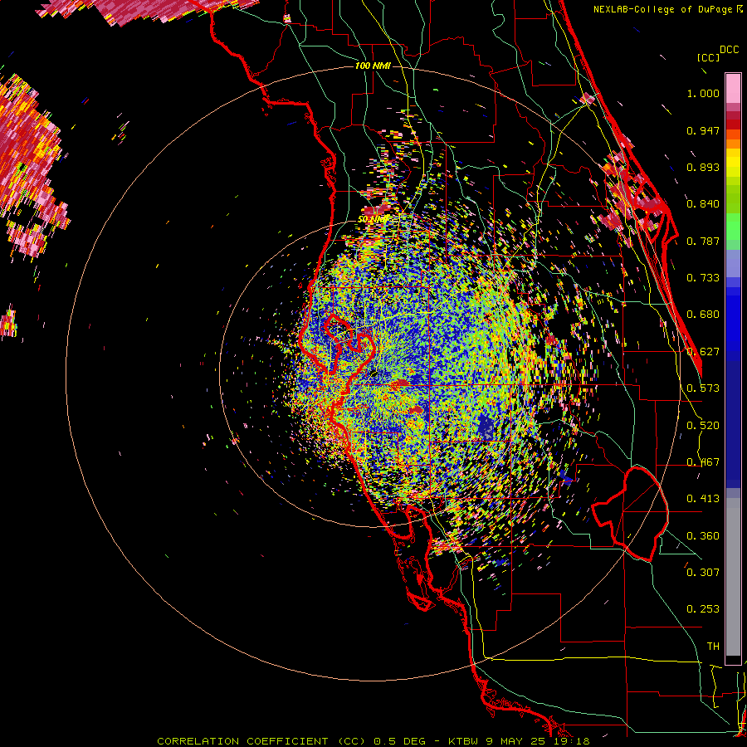Choose the 0.307 legend value

click(703, 572)
